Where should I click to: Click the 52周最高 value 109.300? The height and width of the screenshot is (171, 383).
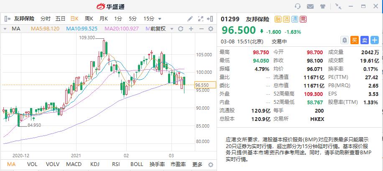314,94
